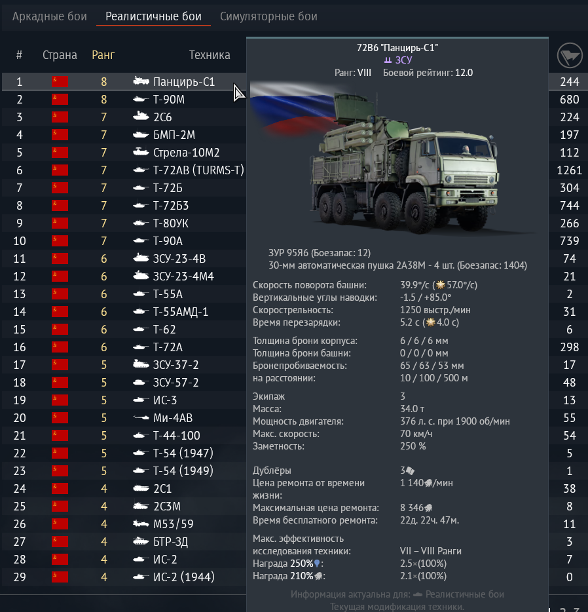Image resolution: width=588 pixels, height=612 pixels.
Task: Click the Т-72Б3 tank icon
Action: pos(141,205)
